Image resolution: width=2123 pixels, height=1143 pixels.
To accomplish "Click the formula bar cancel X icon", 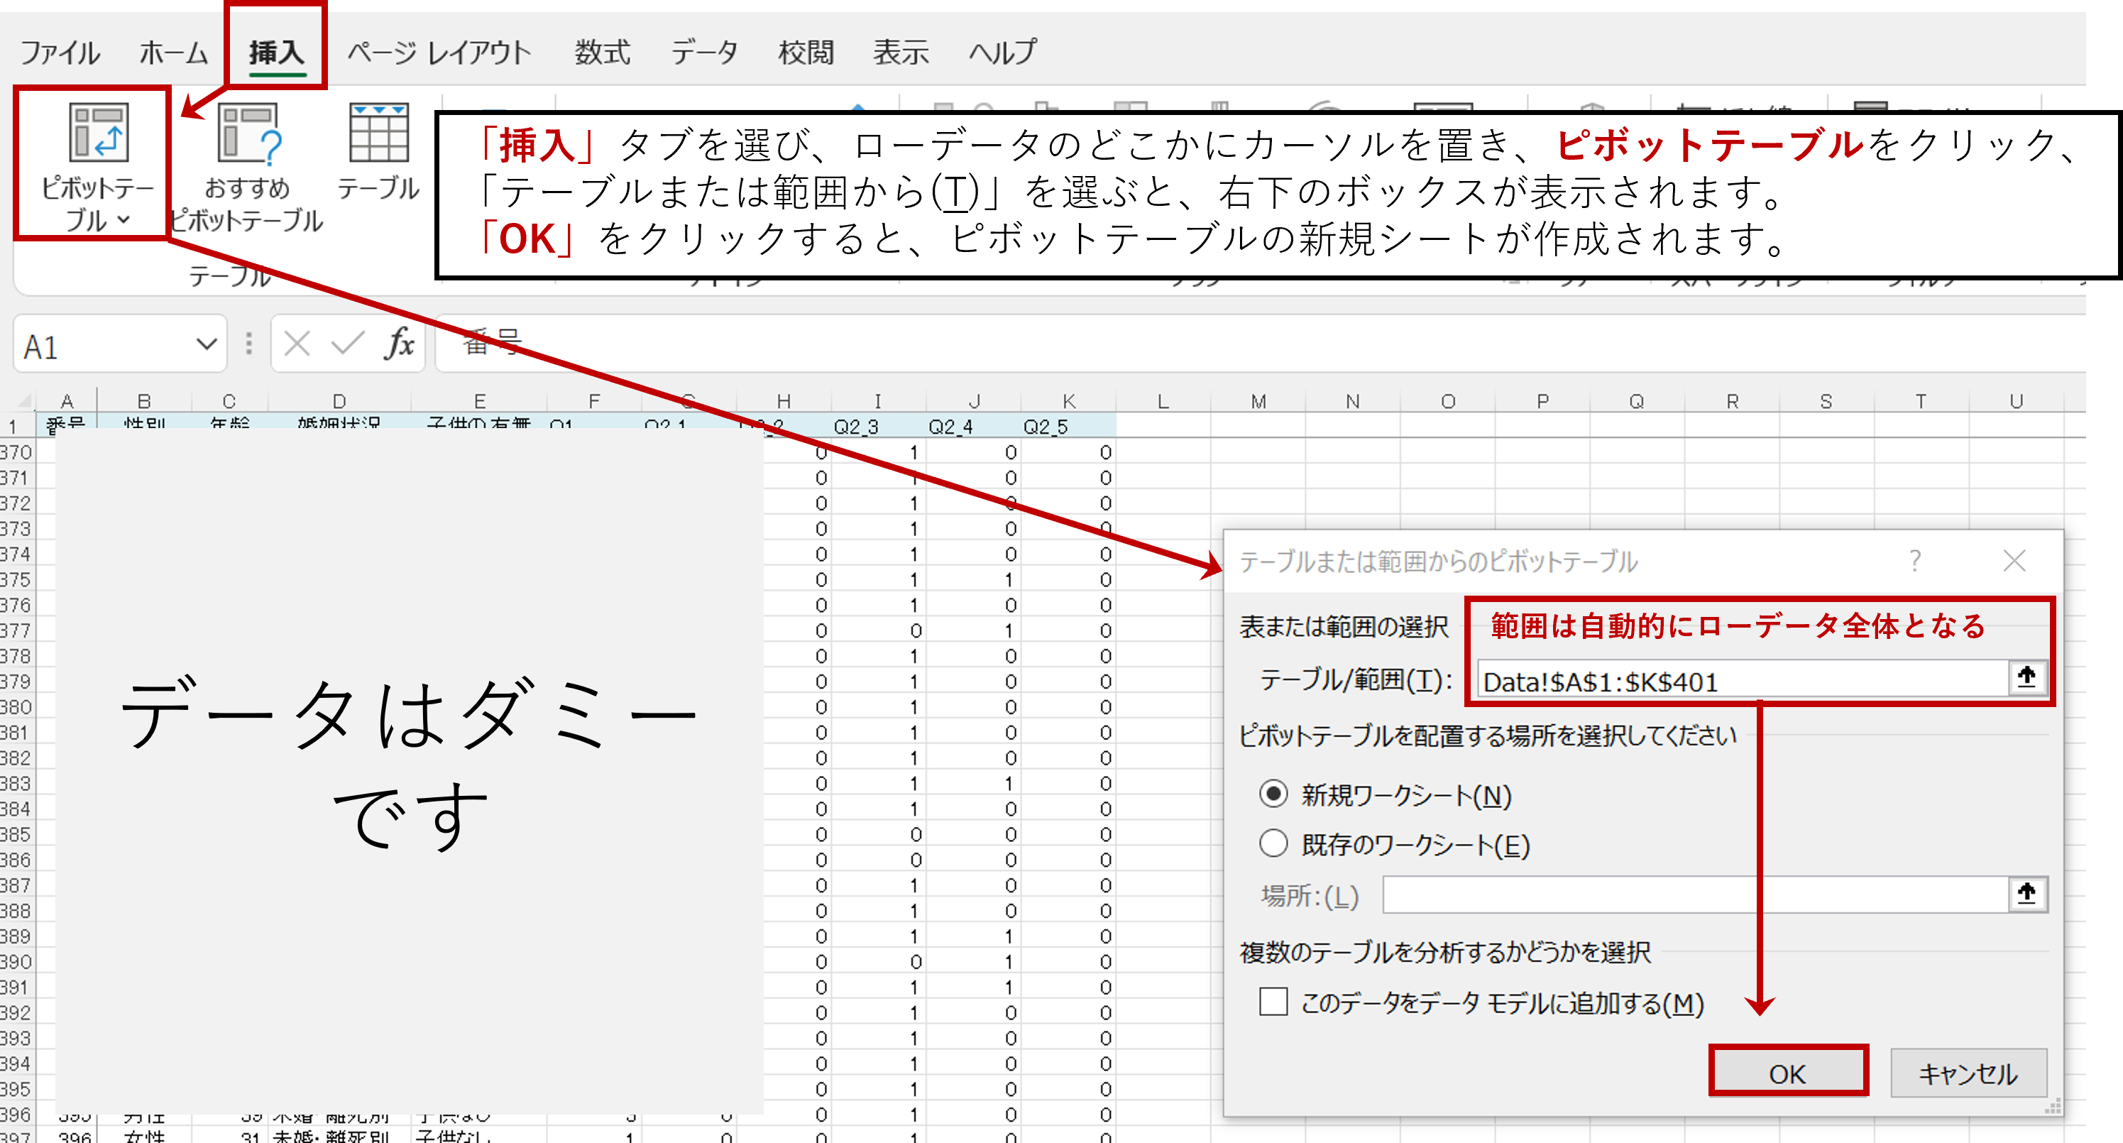I will click(x=297, y=344).
